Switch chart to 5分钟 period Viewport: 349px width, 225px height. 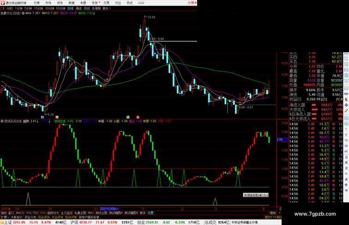click(x=28, y=8)
